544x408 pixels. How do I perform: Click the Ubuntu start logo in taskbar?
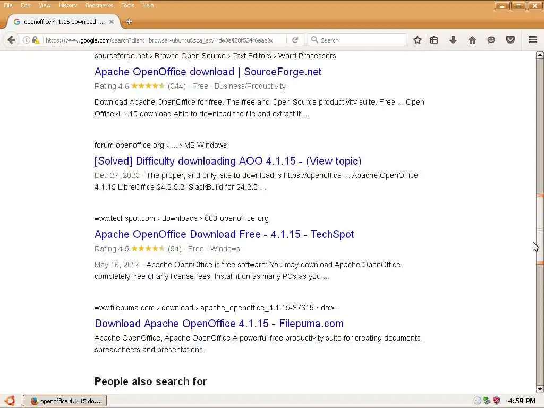click(x=11, y=401)
